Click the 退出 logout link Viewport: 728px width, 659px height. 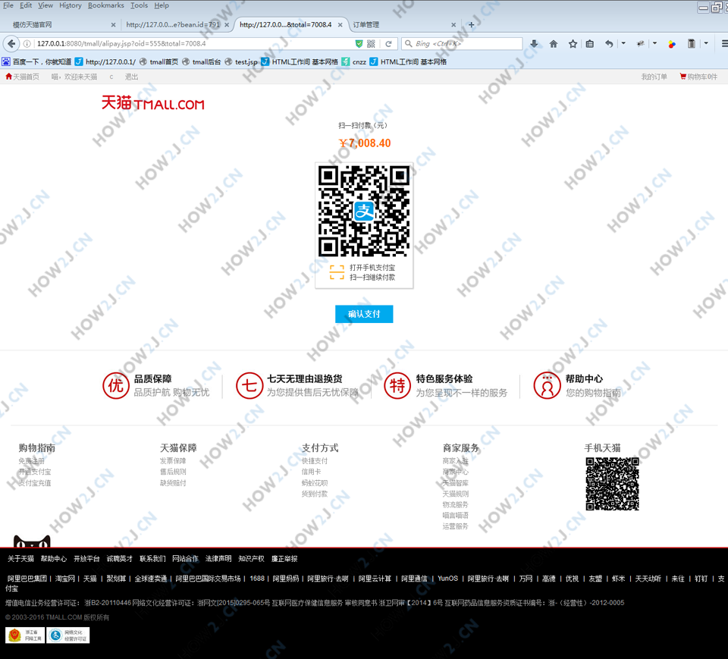click(131, 77)
